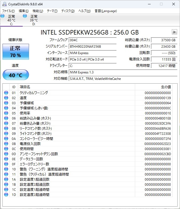Click the blue status circle for 予備領域 row 03
Image resolution: width=180 pixels, height=209 pixels.
coord(6,103)
